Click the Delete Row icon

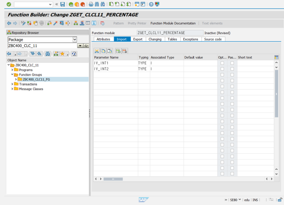(x=125, y=51)
